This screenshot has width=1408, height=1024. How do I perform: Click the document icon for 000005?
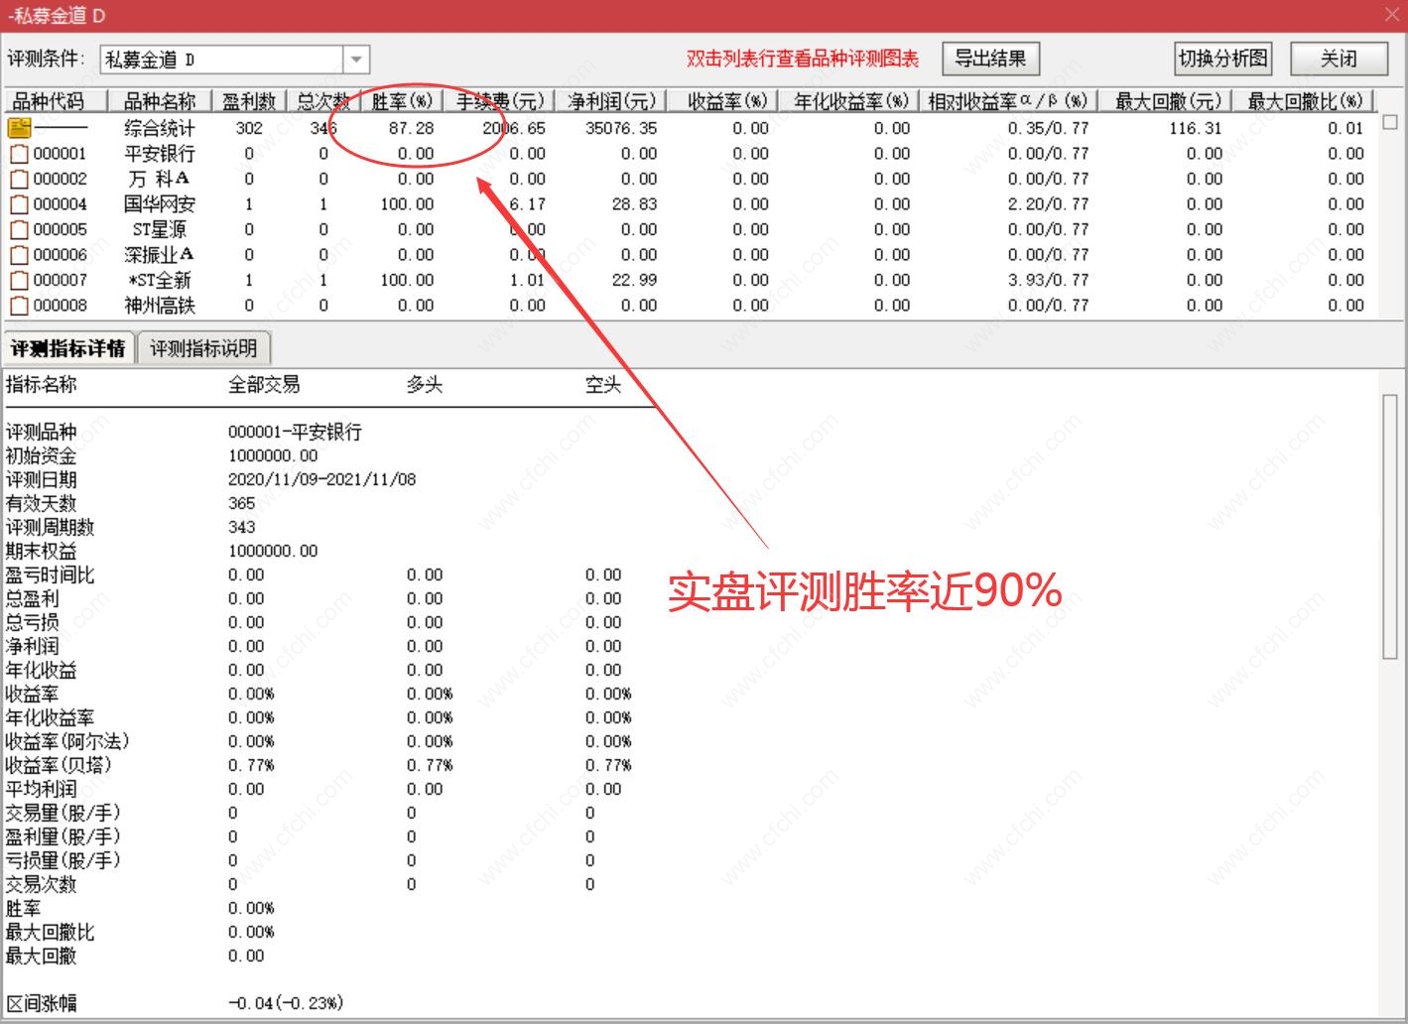[x=19, y=229]
